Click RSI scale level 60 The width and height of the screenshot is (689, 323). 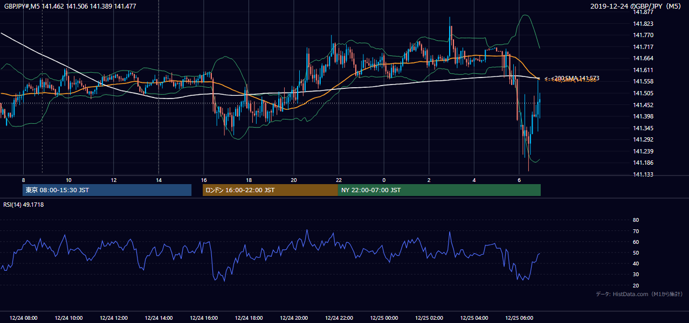(x=636, y=242)
